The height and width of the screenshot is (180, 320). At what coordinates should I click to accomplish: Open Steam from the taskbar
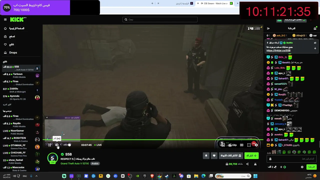[167, 176]
